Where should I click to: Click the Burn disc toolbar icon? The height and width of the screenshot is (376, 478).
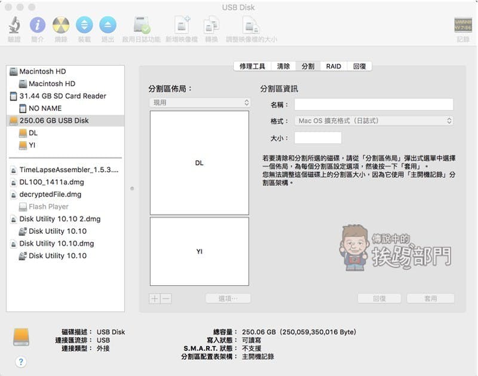point(61,25)
